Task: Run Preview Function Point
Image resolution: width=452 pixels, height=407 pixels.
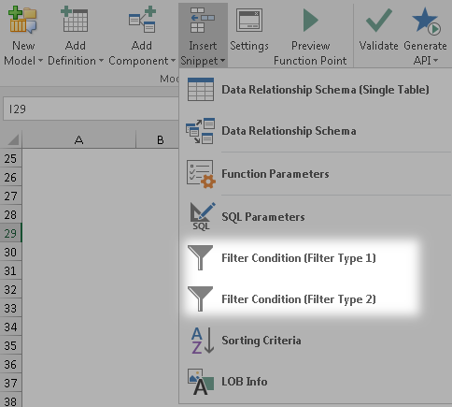Action: click(x=310, y=35)
